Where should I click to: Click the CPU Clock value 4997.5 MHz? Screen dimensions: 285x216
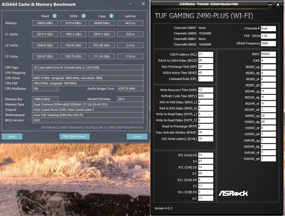87,78
